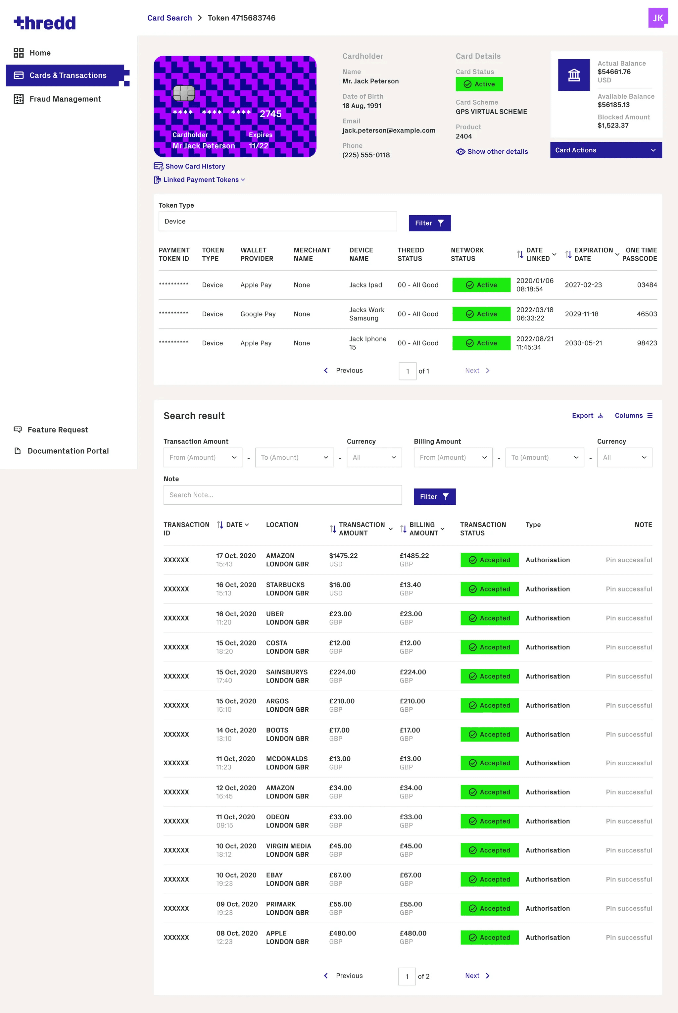Open the Columns list icon
The width and height of the screenshot is (678, 1013).
[x=650, y=416]
